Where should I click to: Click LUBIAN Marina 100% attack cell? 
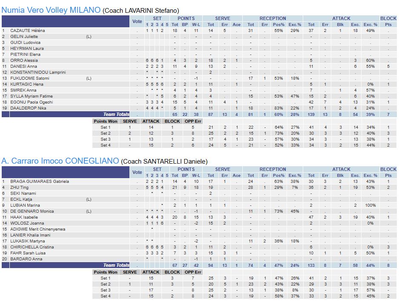[x=370, y=205]
